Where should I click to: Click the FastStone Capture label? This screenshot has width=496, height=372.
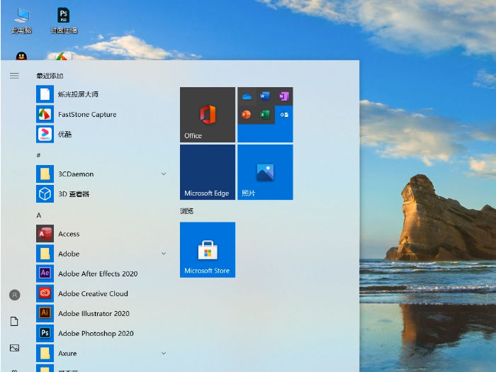click(x=87, y=114)
